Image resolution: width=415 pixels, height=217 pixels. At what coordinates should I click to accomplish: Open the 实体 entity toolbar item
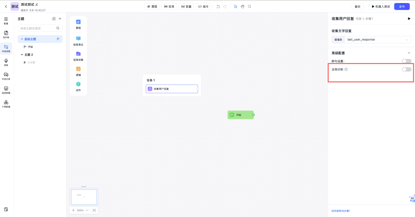click(x=169, y=6)
